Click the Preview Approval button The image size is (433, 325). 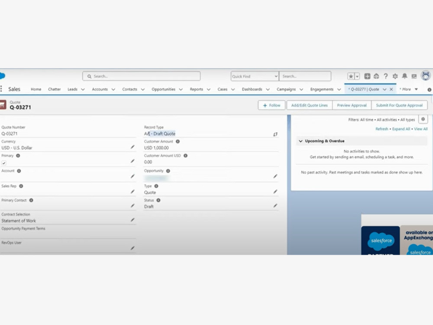(x=352, y=105)
